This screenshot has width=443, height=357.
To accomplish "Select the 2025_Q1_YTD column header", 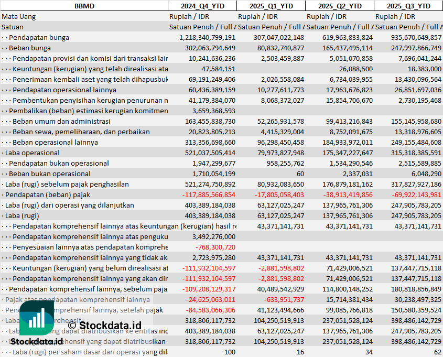I will tap(271, 6).
